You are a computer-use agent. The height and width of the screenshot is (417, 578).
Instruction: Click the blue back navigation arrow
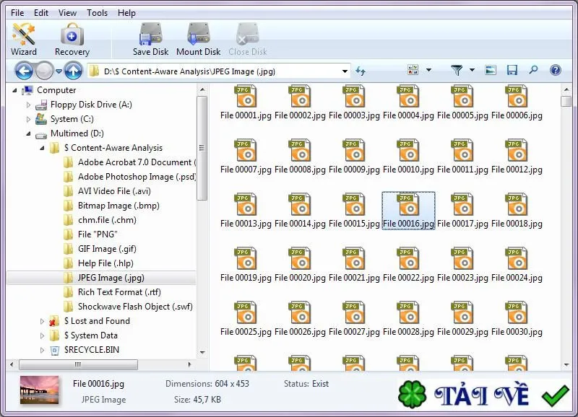(x=24, y=71)
